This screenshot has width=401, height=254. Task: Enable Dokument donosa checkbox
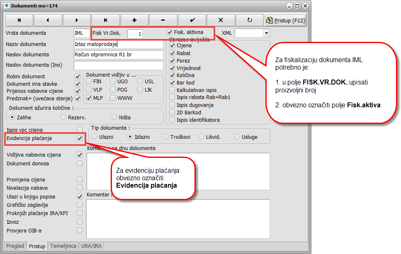[80, 163]
